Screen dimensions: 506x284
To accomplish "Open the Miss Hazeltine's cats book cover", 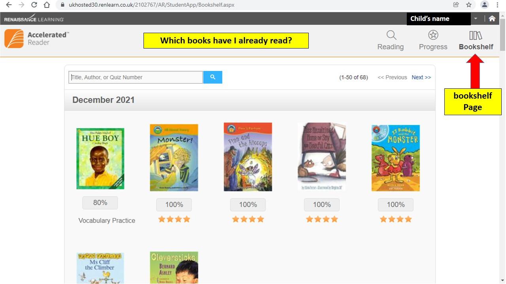I will pos(322,157).
